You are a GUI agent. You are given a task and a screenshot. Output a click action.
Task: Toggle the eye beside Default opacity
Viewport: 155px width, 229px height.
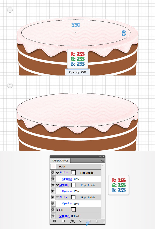tap(53, 216)
